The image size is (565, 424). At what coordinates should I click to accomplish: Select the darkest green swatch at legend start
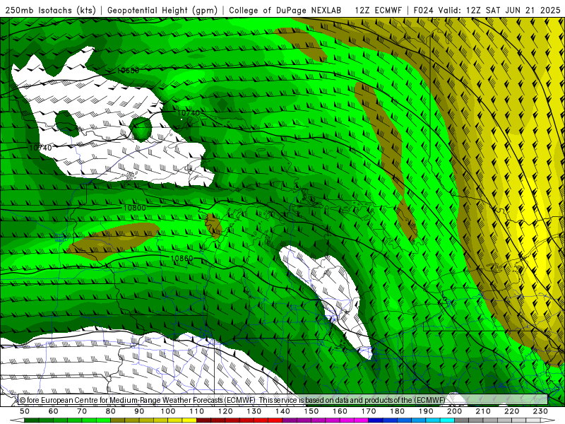point(32,420)
